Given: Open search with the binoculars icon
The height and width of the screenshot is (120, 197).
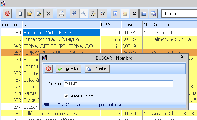Looking at the screenshot, I should (74, 13).
